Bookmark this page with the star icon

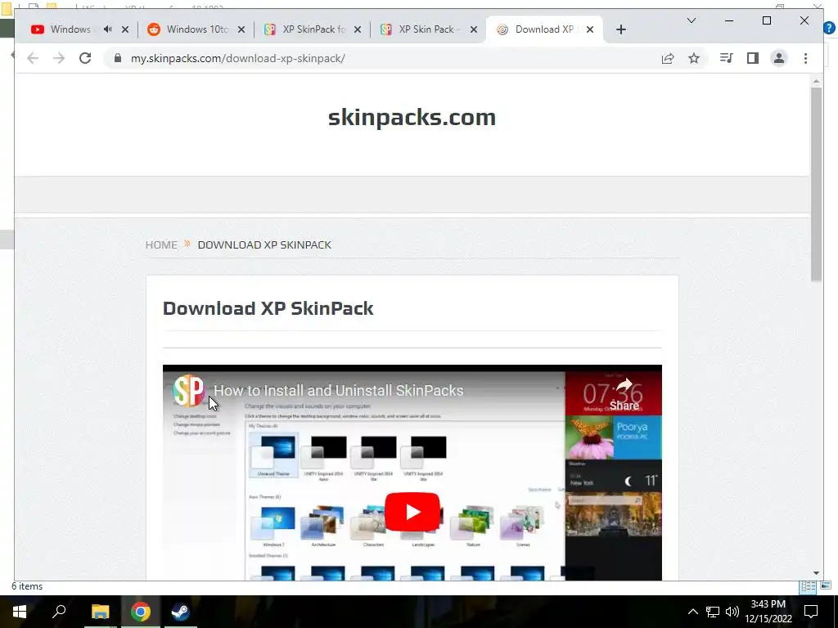tap(694, 58)
